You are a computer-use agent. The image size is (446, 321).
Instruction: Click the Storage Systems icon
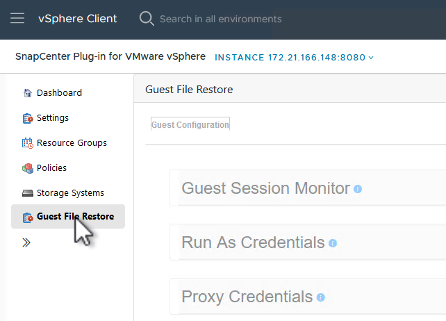click(28, 193)
